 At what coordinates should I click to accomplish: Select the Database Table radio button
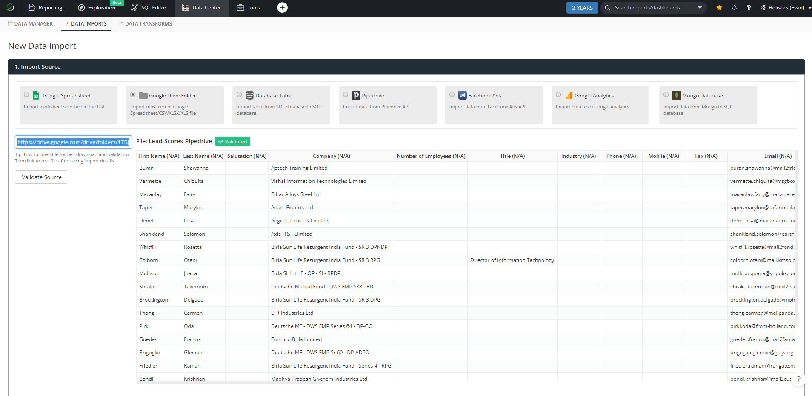coord(239,94)
